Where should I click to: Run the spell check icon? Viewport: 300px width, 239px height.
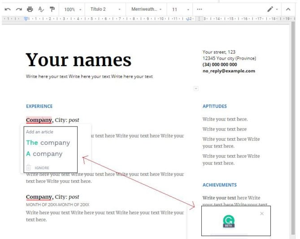[x=41, y=9]
